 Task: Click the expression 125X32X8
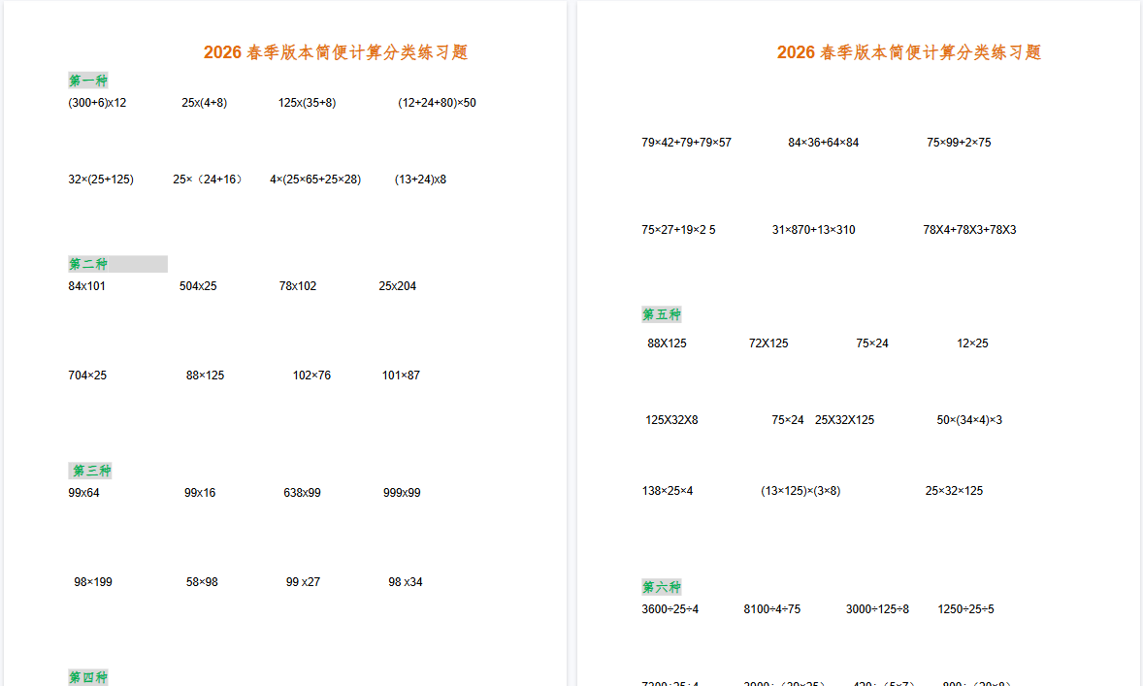point(670,419)
